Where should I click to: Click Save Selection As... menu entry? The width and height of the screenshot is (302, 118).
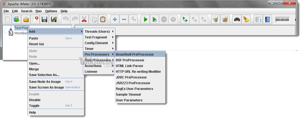[44, 75]
